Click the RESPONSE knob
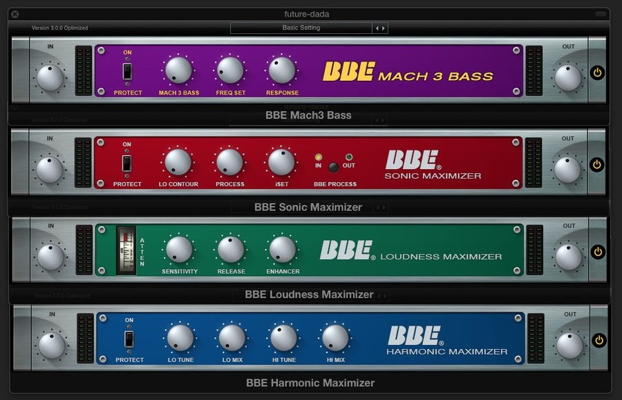 282,70
